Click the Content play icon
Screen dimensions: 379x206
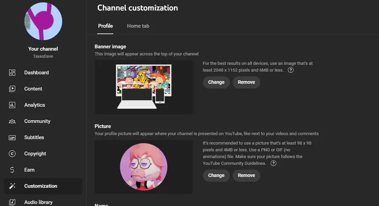point(12,89)
